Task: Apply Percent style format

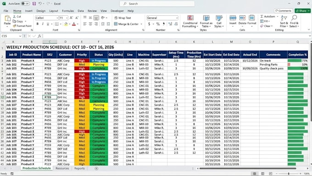Action: click(158, 24)
